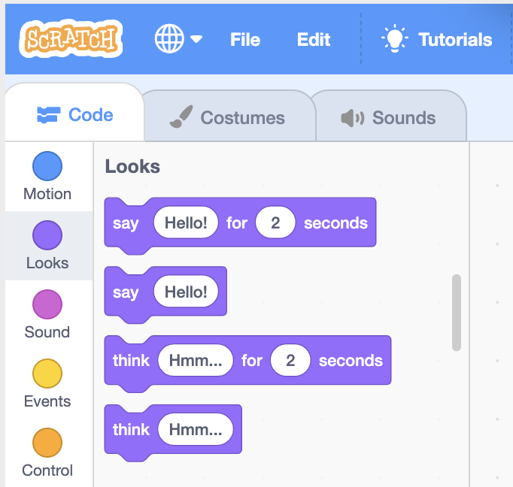Open the Edit menu
Screen dimensions: 513x487
314,40
